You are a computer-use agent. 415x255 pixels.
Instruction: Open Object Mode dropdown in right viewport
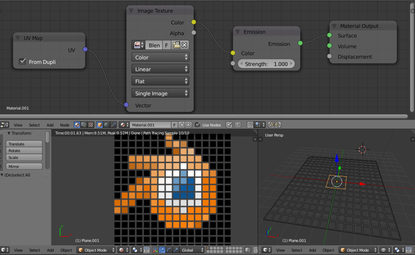point(358,250)
